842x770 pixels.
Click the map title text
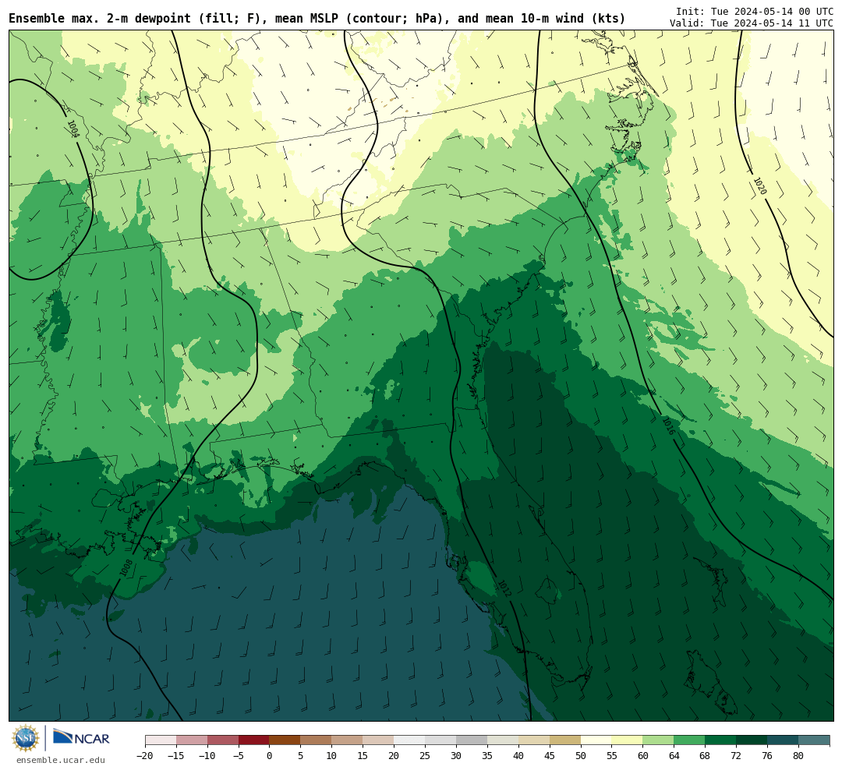[x=317, y=19]
